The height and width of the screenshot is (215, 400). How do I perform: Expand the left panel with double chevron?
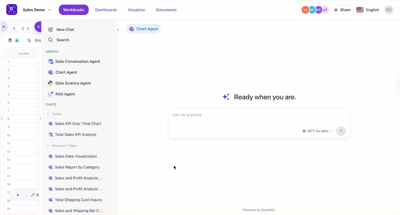click(4, 27)
